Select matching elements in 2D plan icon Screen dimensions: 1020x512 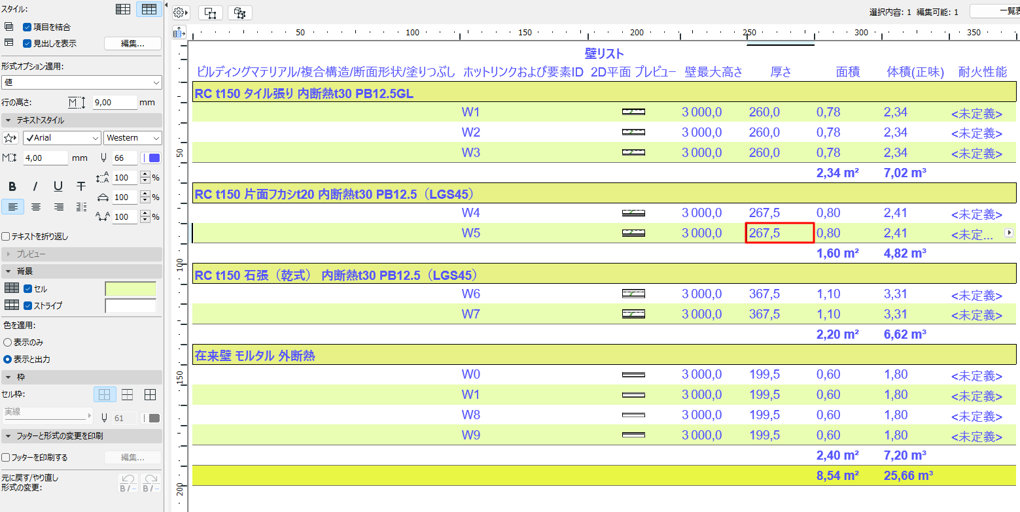(210, 12)
